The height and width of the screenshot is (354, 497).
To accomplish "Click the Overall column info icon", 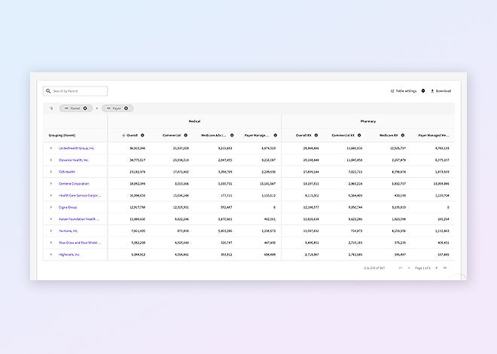I will (x=142, y=136).
